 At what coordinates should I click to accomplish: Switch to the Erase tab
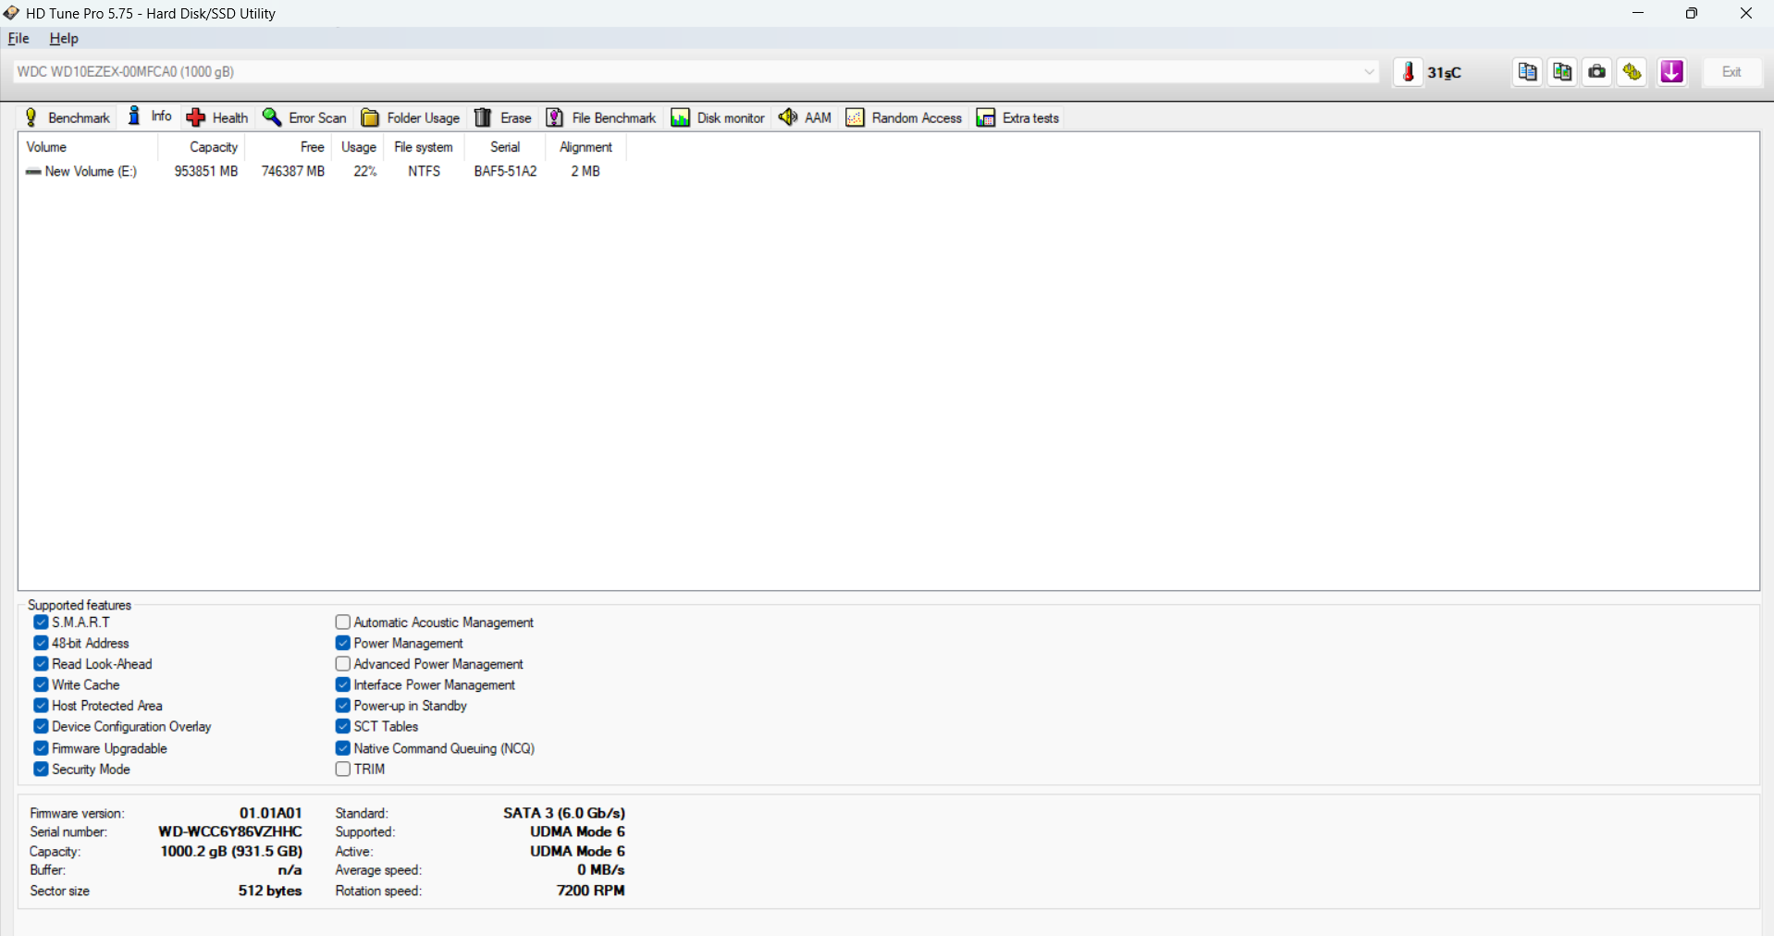(x=503, y=117)
